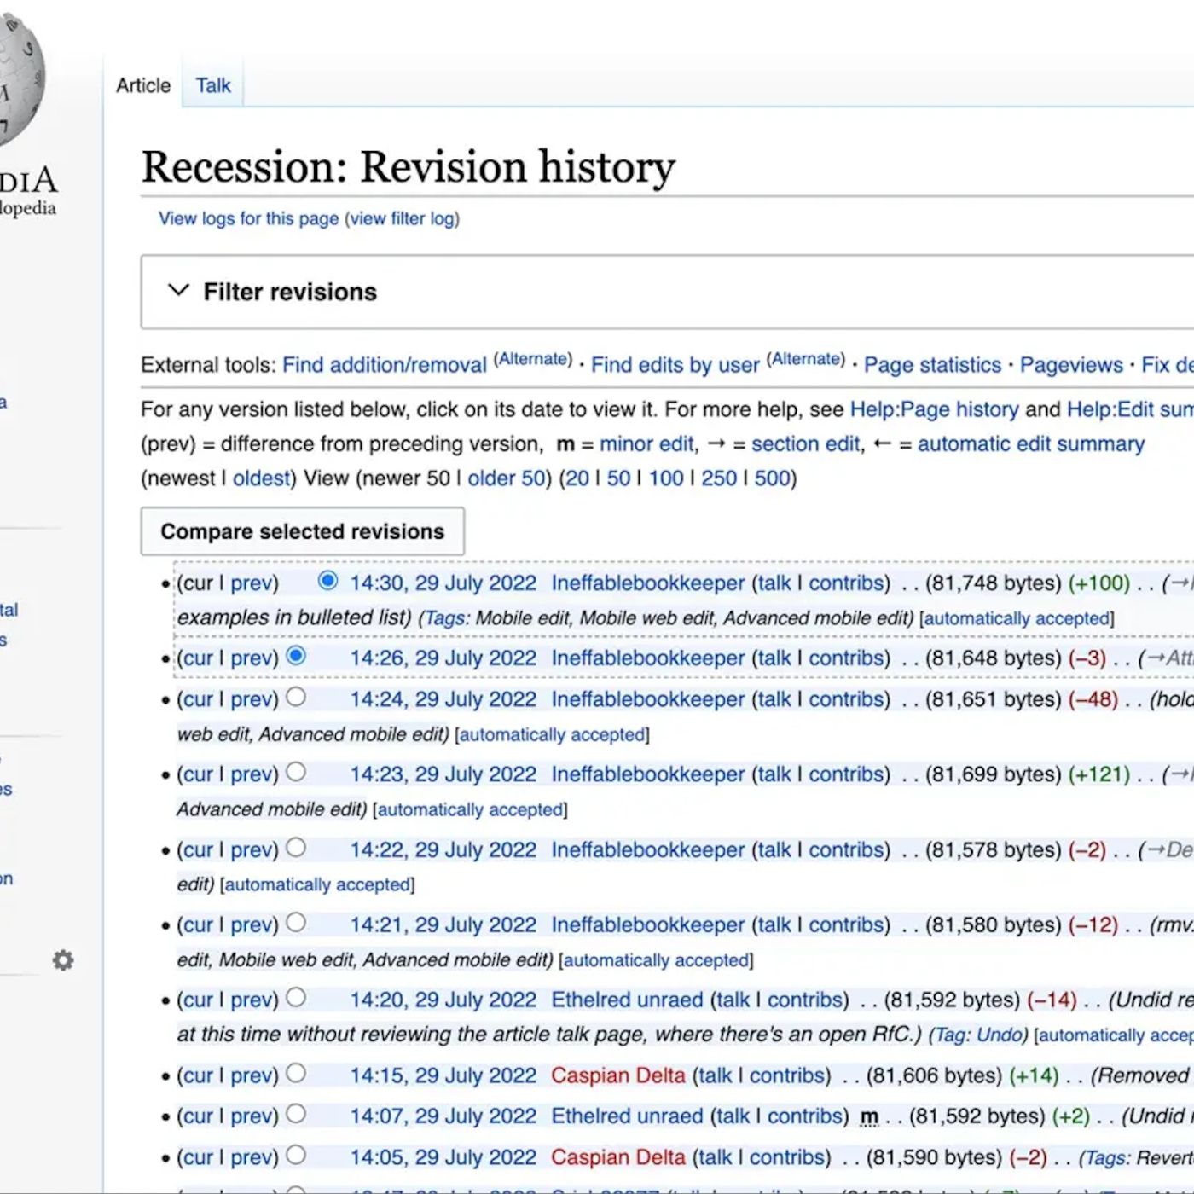
Task: Select radio button for 14:21 revision
Action: point(296,923)
